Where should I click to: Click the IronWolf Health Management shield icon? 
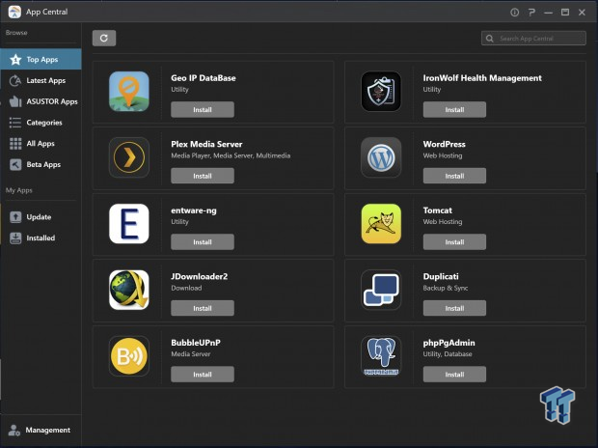[381, 92]
